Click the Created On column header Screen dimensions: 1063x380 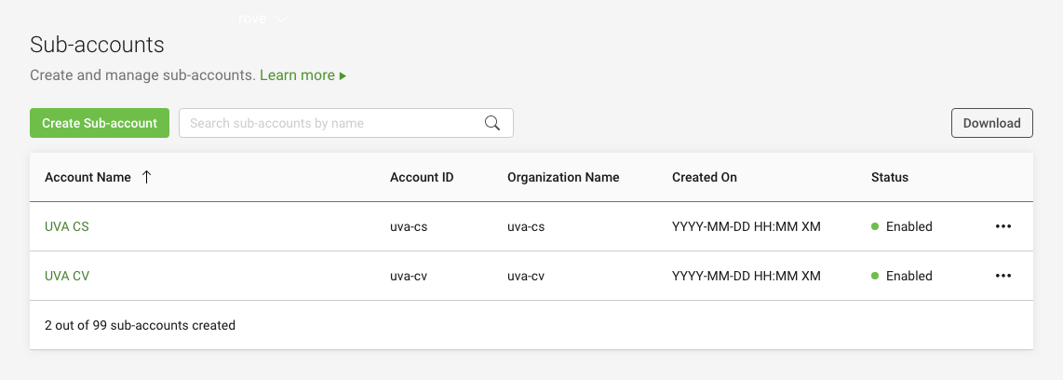(x=705, y=177)
